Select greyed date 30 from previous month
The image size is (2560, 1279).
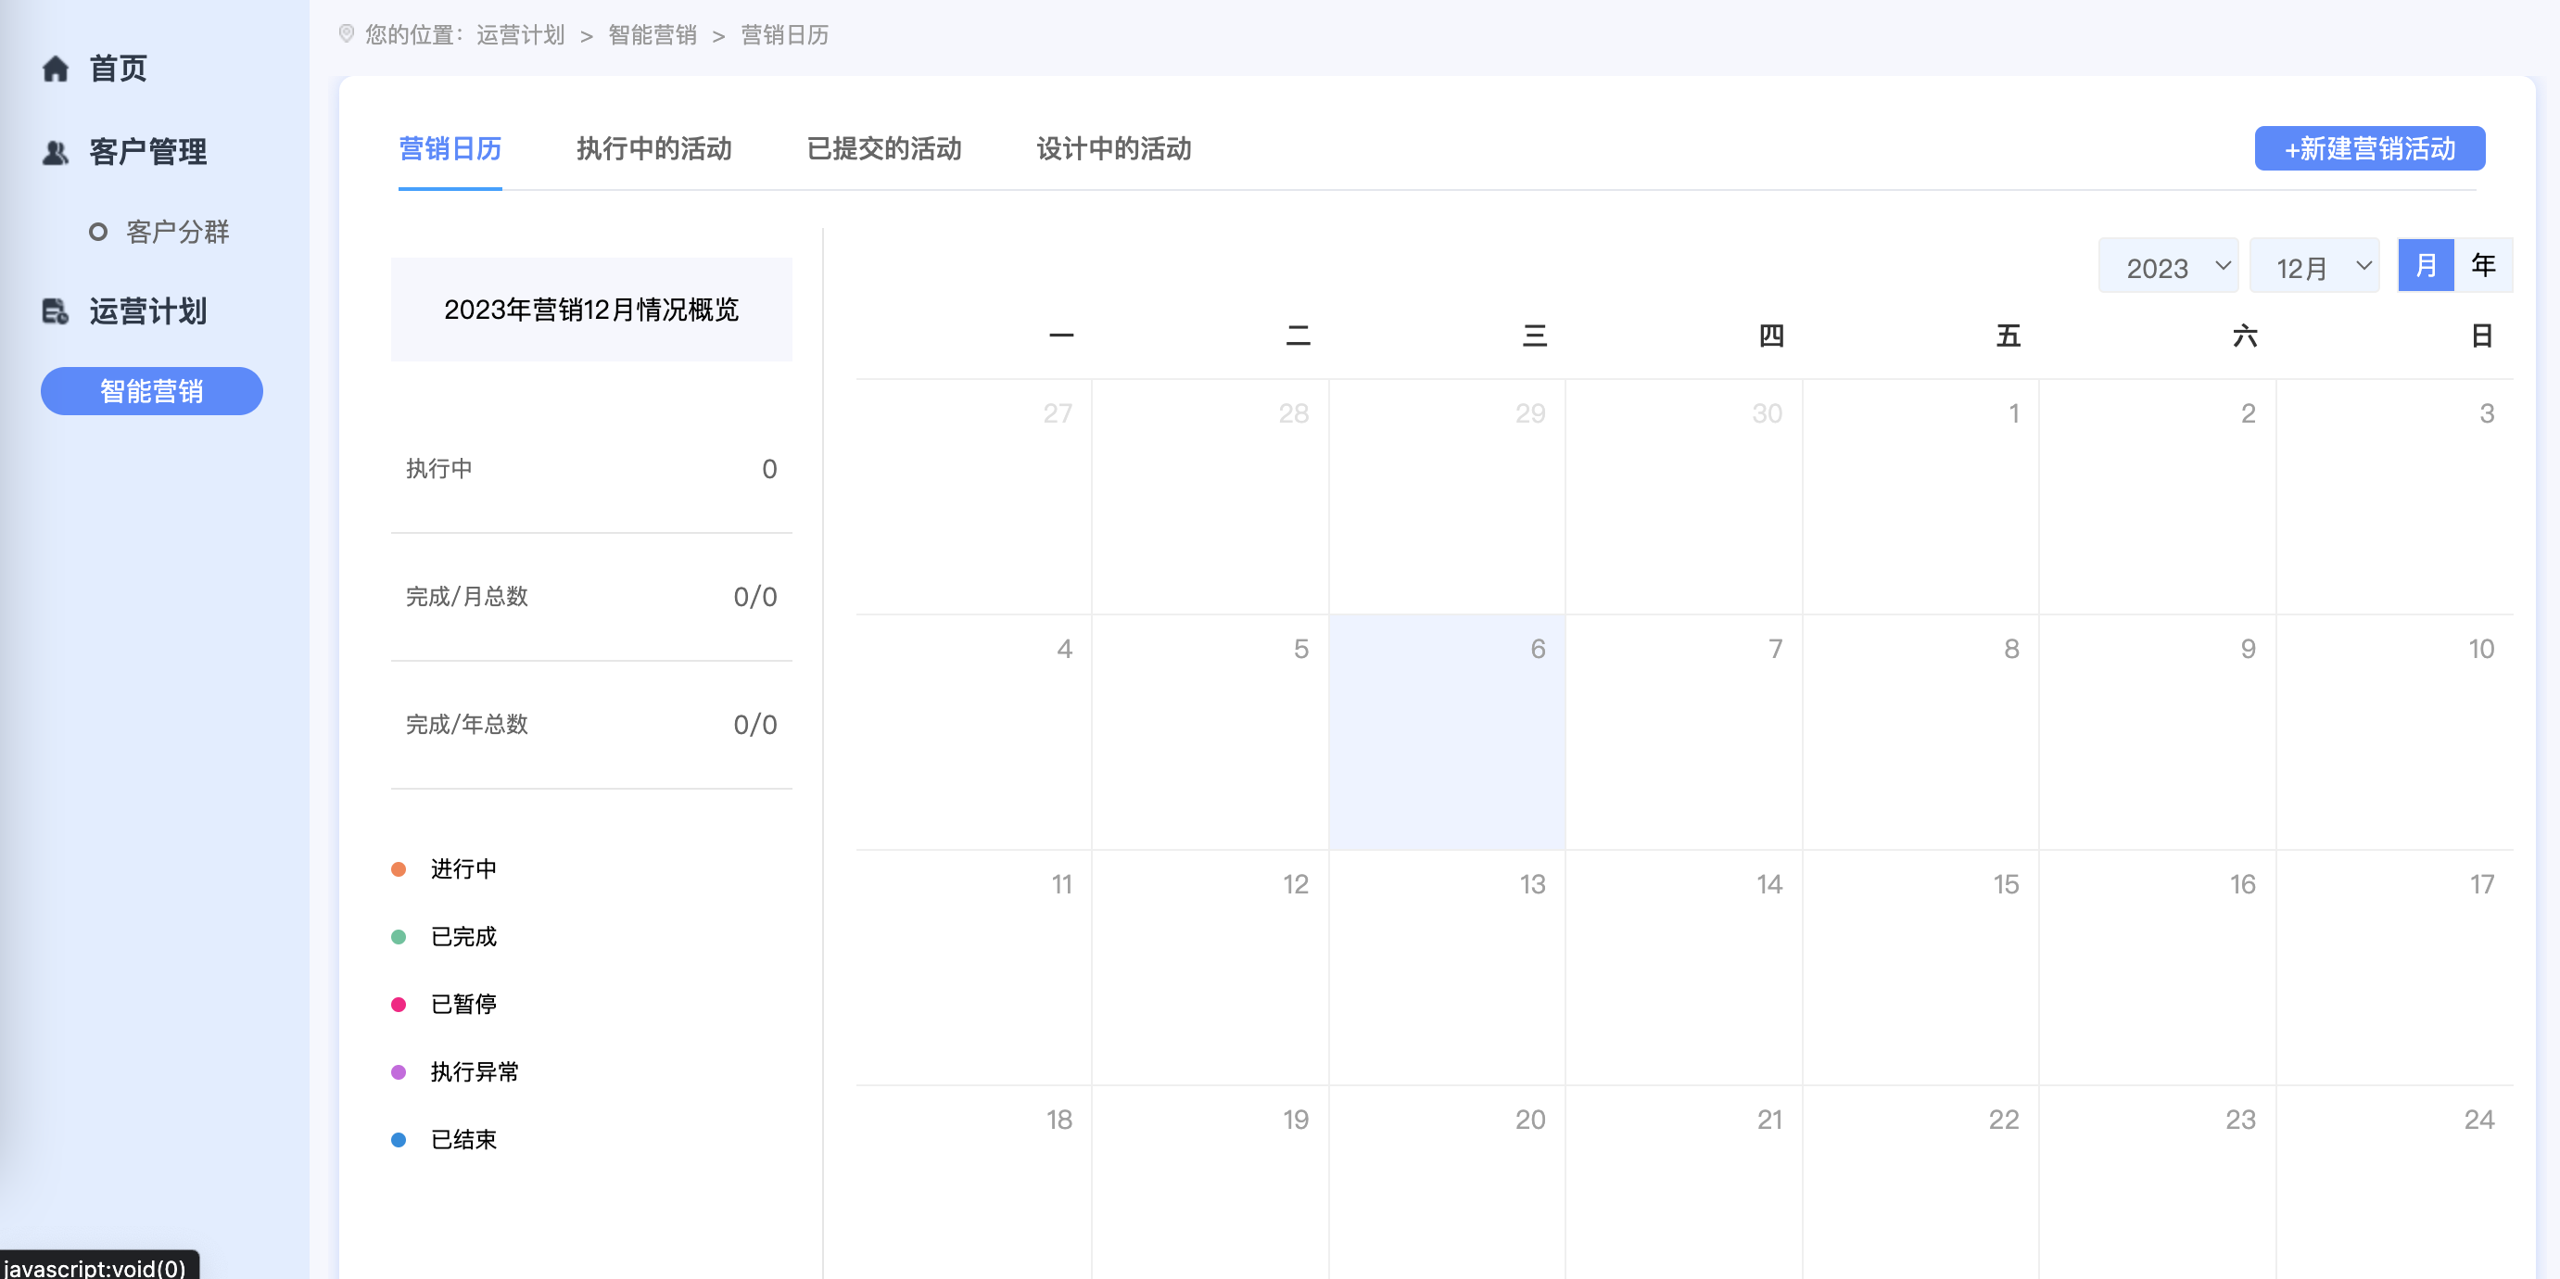1684,497
